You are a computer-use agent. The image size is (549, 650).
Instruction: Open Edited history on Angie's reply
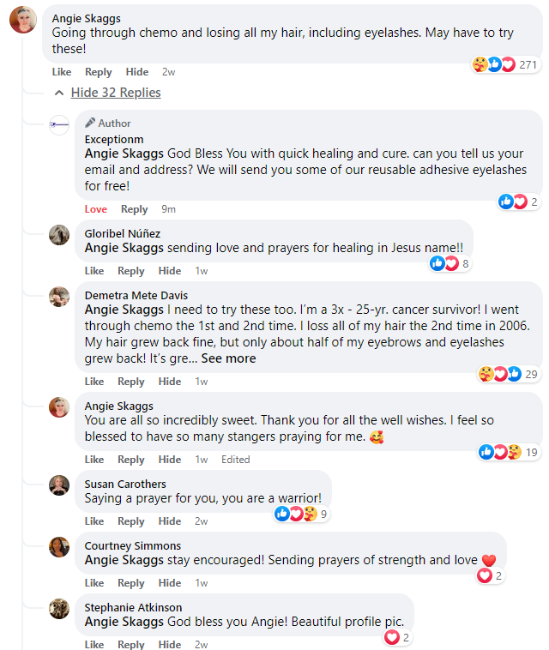click(x=236, y=460)
